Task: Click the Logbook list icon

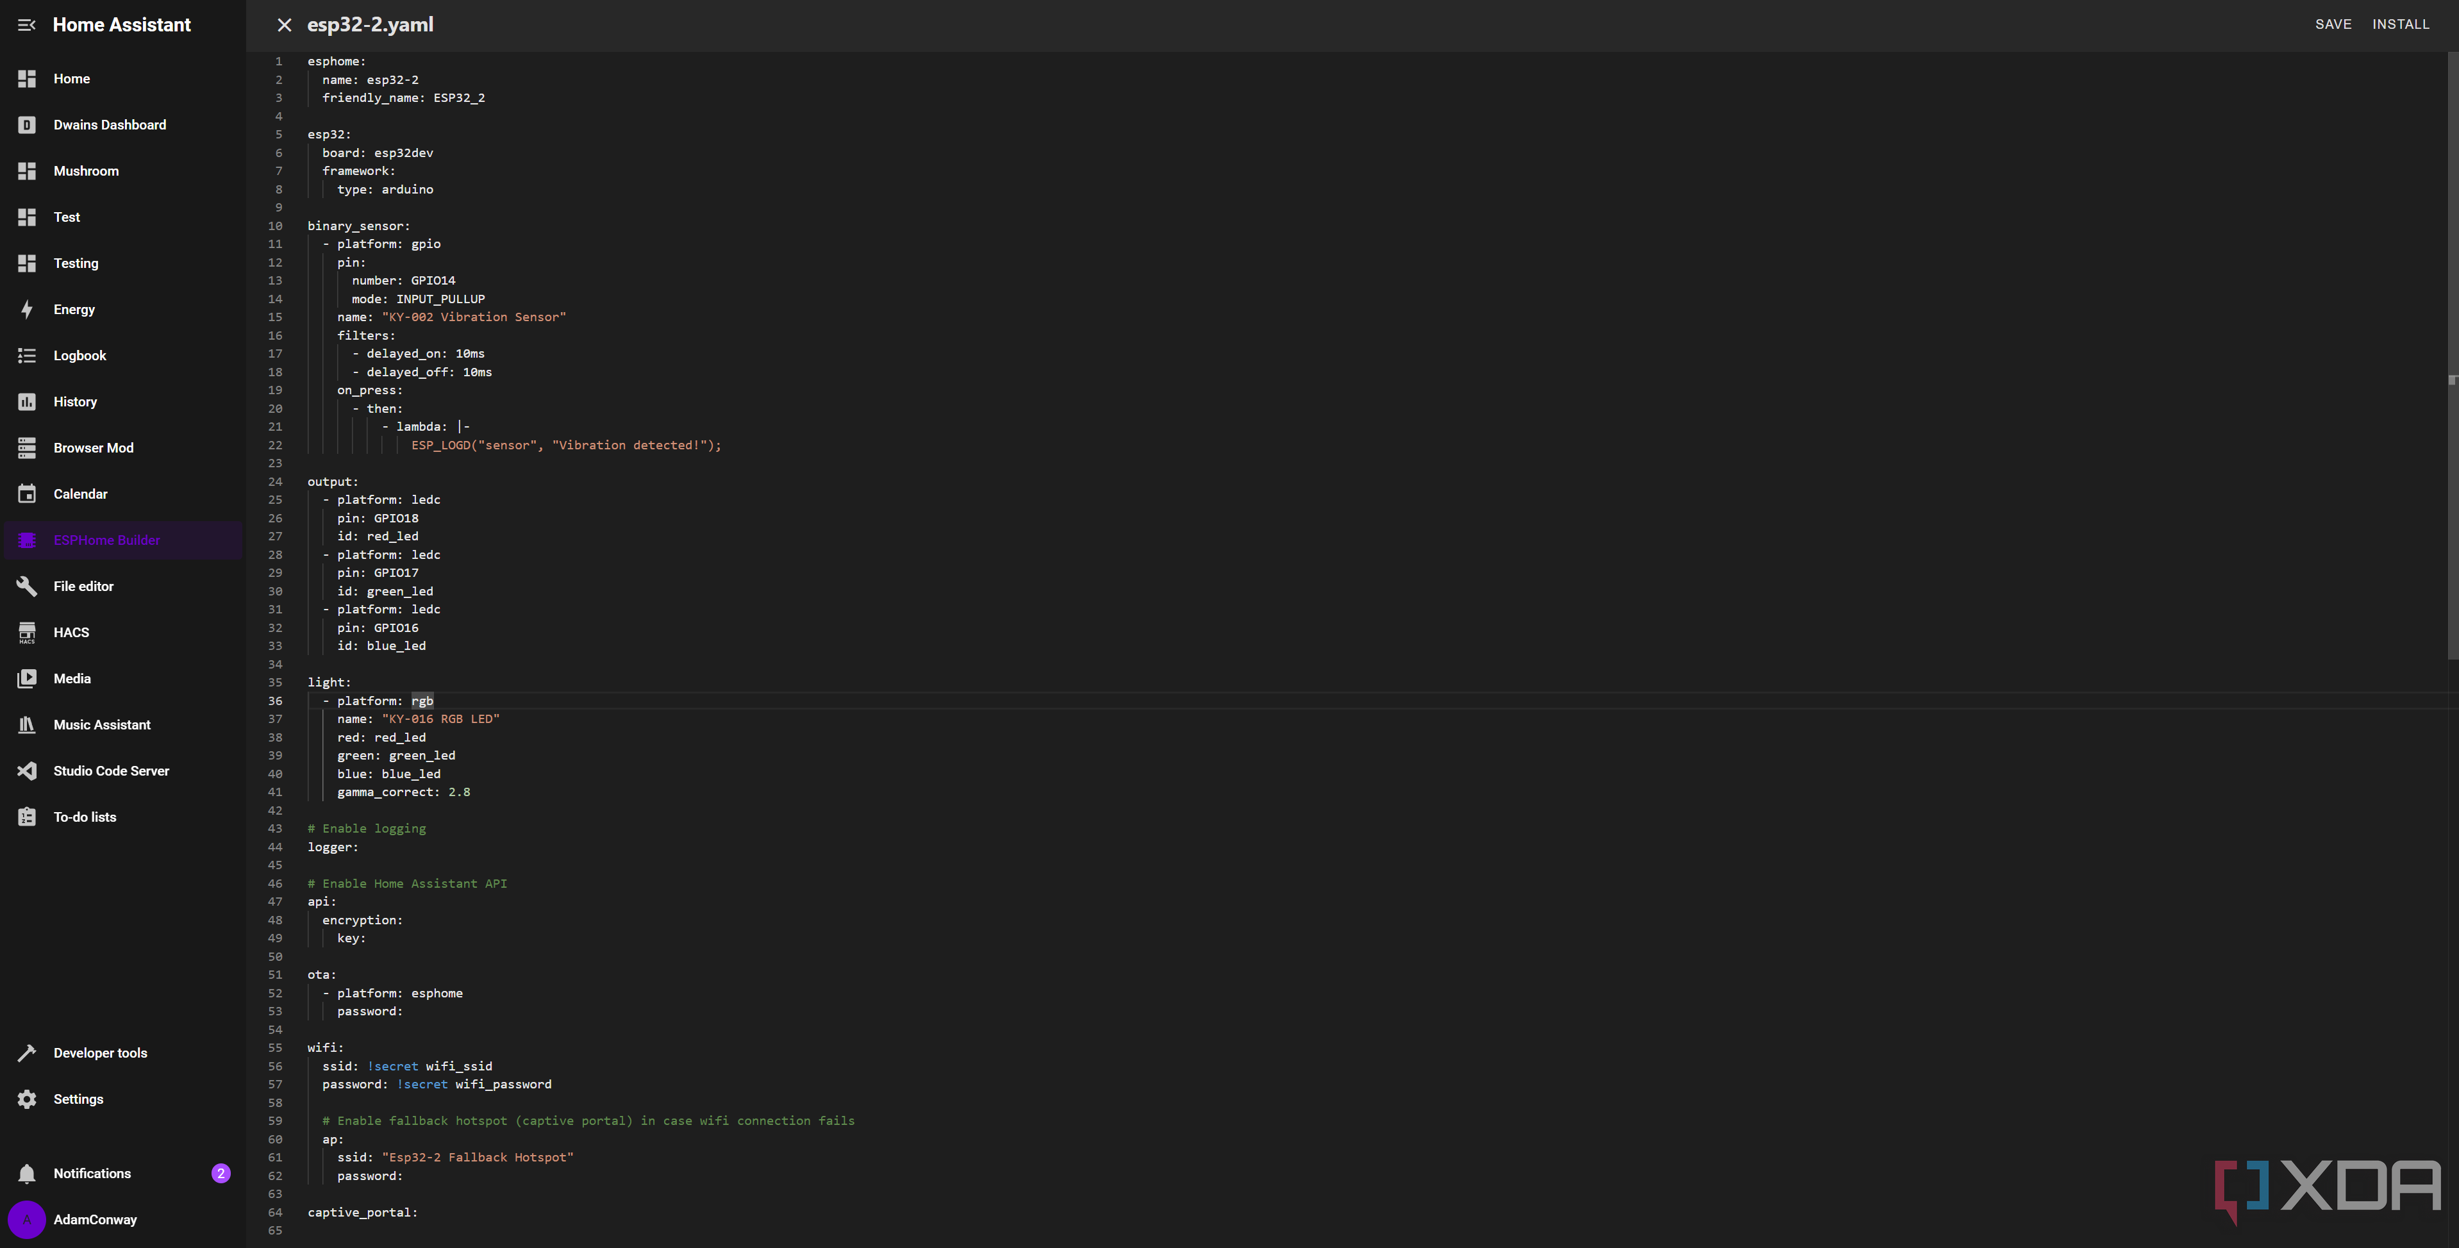Action: point(27,355)
